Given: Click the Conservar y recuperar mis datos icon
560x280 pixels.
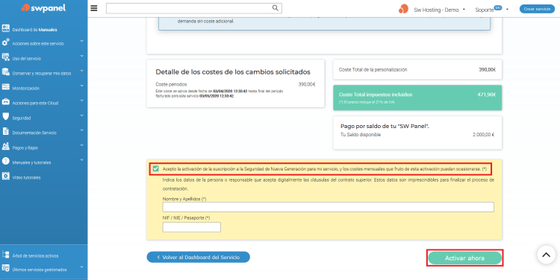Looking at the screenshot, I should pyautogui.click(x=5, y=72).
